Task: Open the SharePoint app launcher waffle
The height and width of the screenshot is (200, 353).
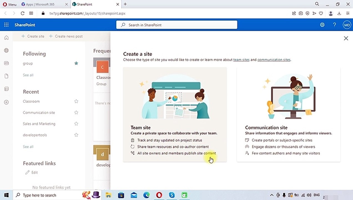Action: (6, 25)
